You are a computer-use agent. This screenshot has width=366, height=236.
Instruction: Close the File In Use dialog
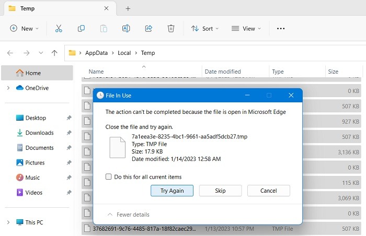click(x=291, y=95)
